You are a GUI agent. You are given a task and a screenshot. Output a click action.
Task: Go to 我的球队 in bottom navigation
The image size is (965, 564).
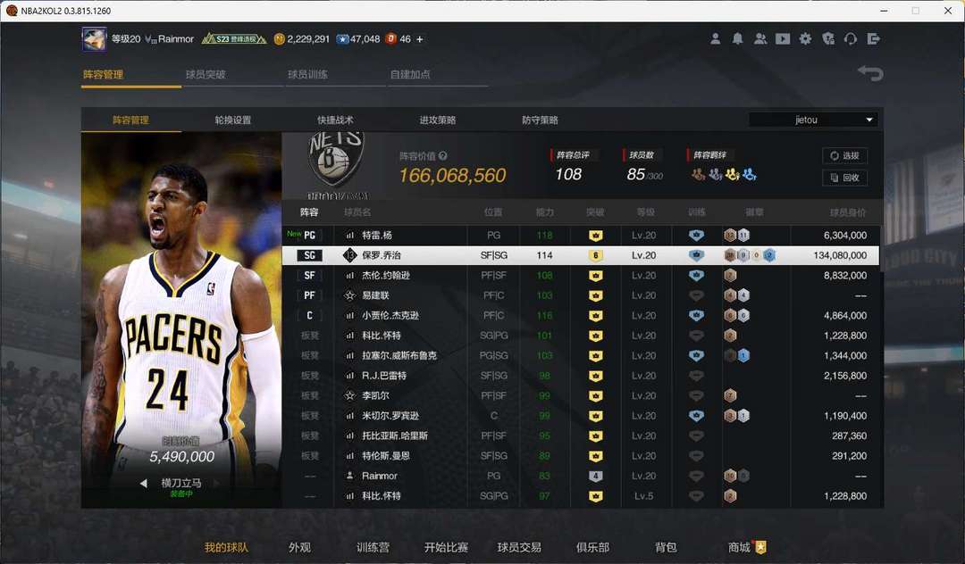tap(226, 547)
